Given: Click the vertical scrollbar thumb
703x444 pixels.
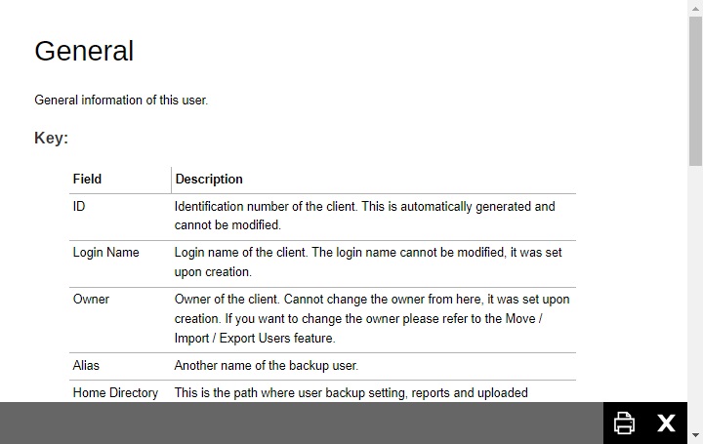Looking at the screenshot, I should [695, 90].
